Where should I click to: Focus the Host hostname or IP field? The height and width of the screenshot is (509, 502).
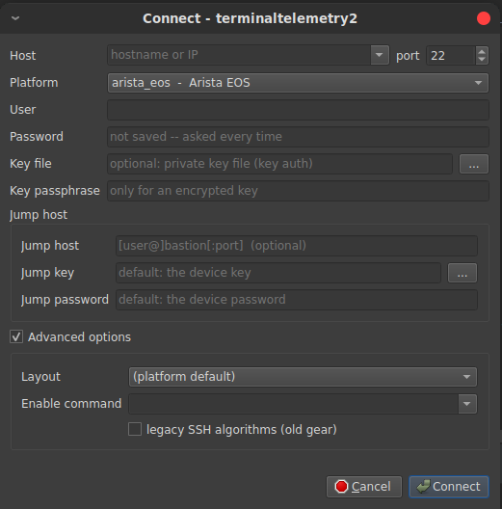click(239, 55)
